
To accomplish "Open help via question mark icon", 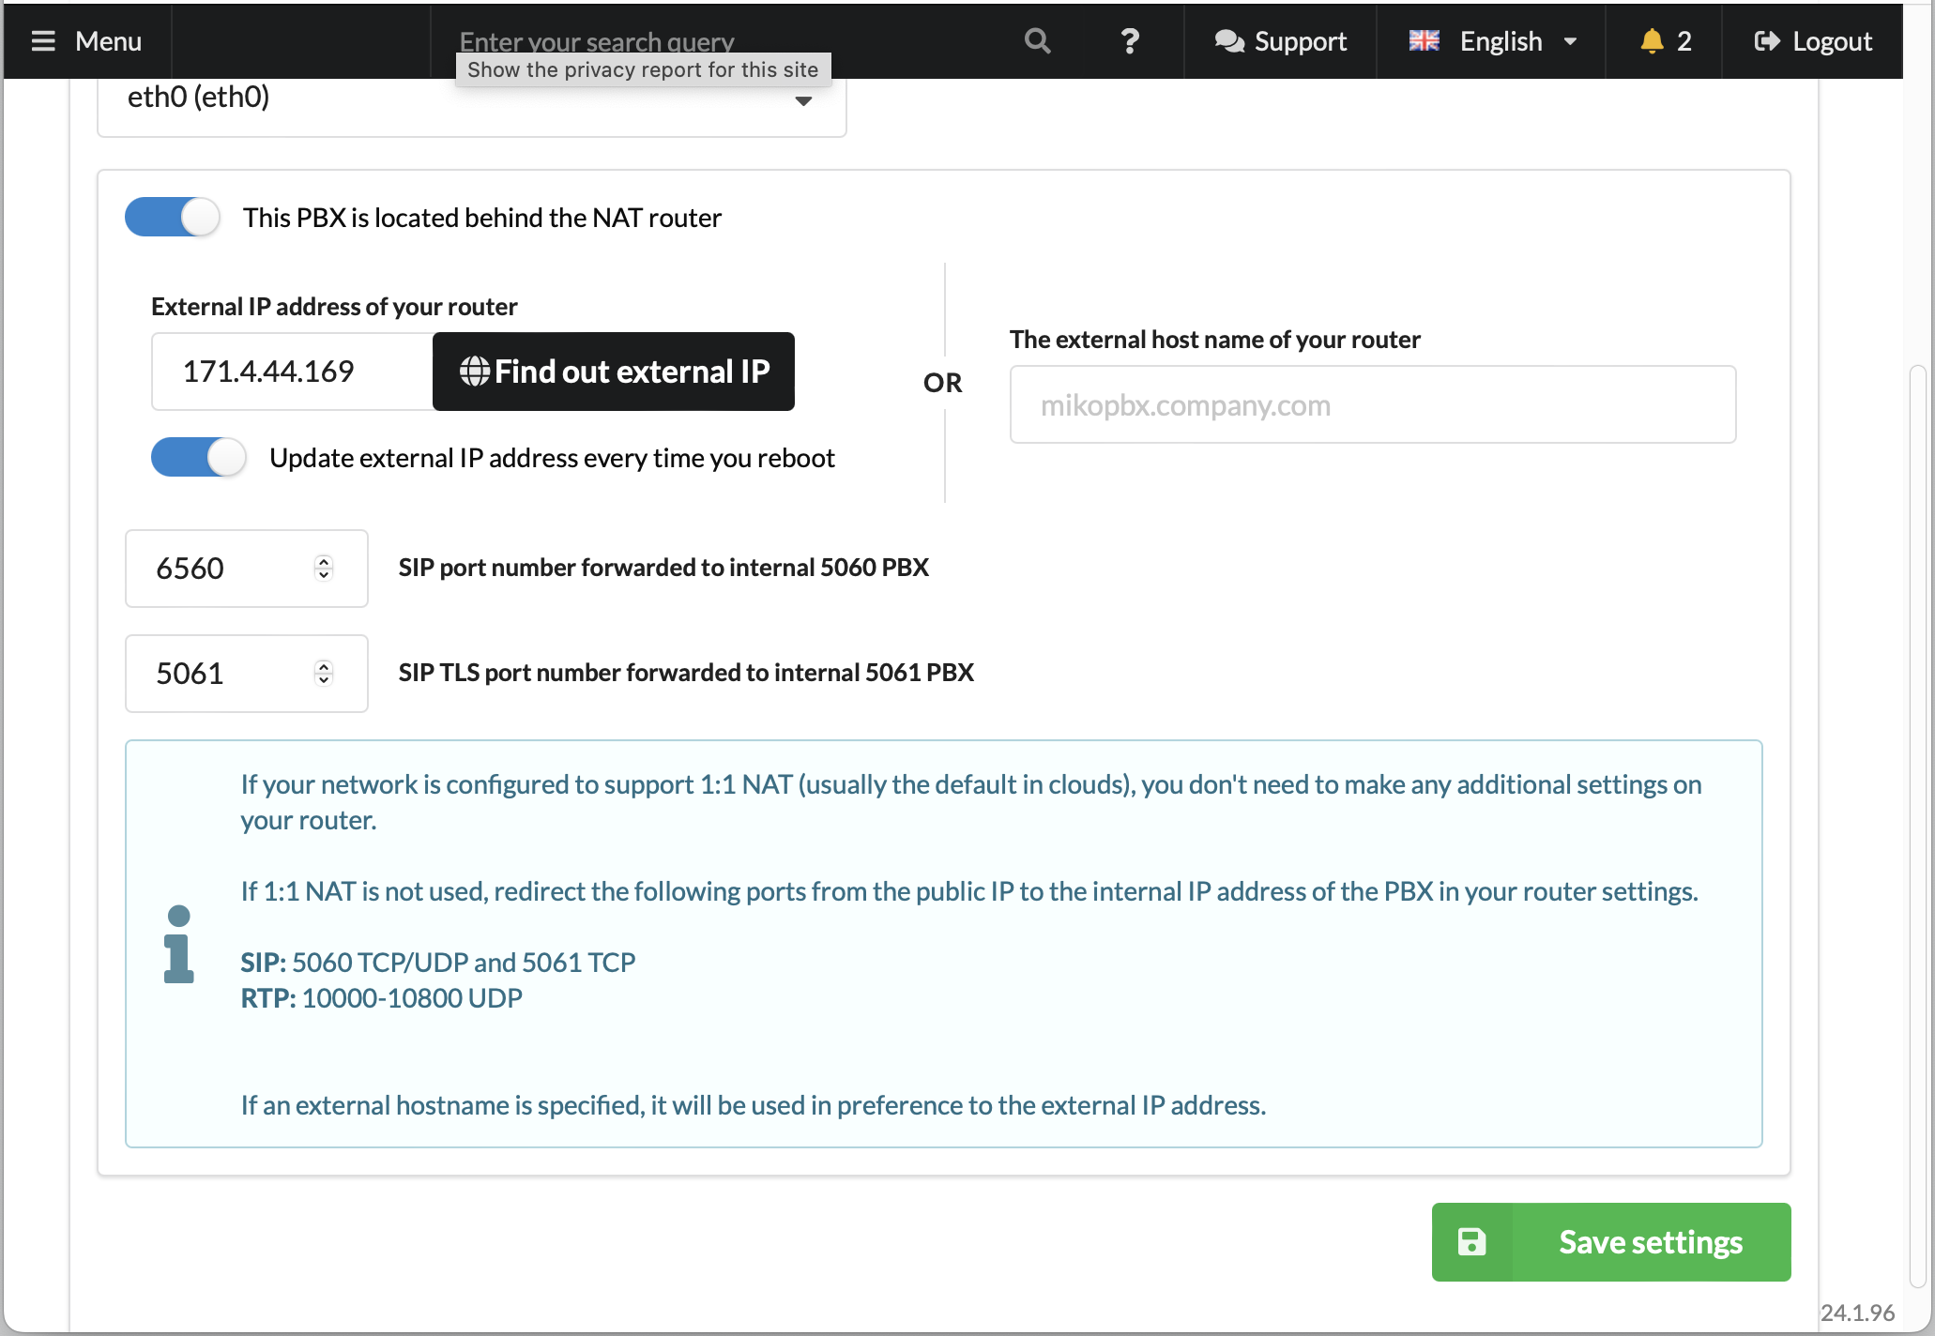I will coord(1130,41).
